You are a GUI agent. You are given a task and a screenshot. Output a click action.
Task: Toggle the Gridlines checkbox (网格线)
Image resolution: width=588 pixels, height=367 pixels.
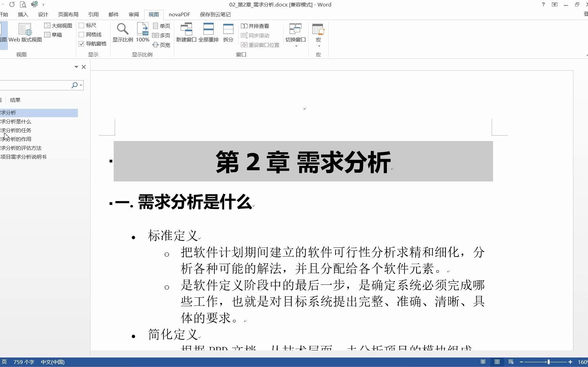pyautogui.click(x=81, y=35)
